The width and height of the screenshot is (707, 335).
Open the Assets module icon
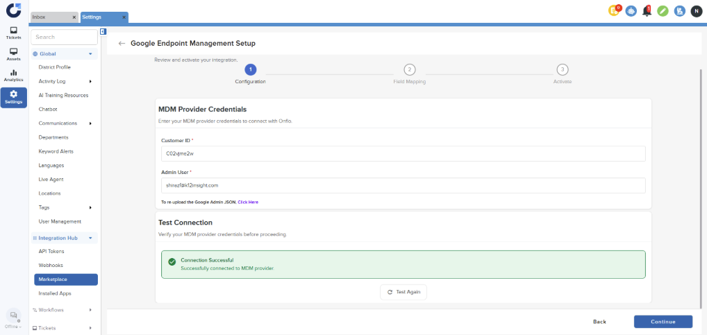(13, 54)
